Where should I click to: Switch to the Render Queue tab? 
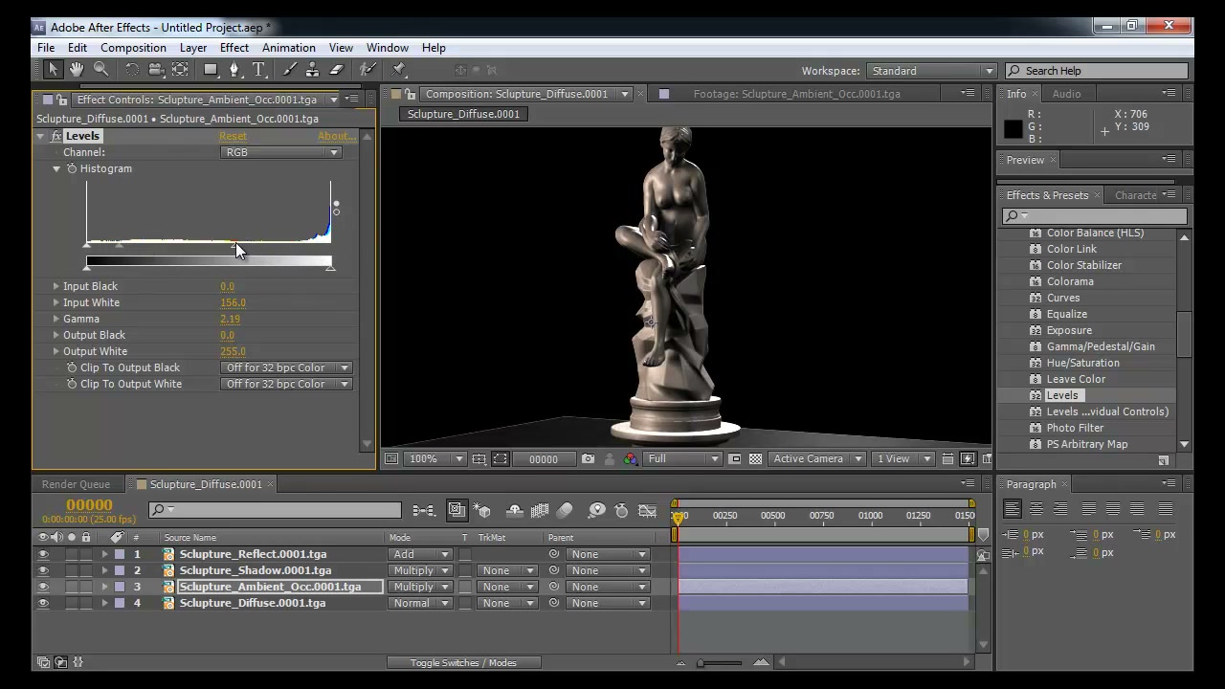click(x=76, y=484)
